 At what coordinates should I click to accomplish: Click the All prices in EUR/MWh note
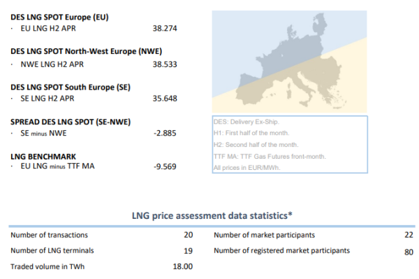[247, 168]
